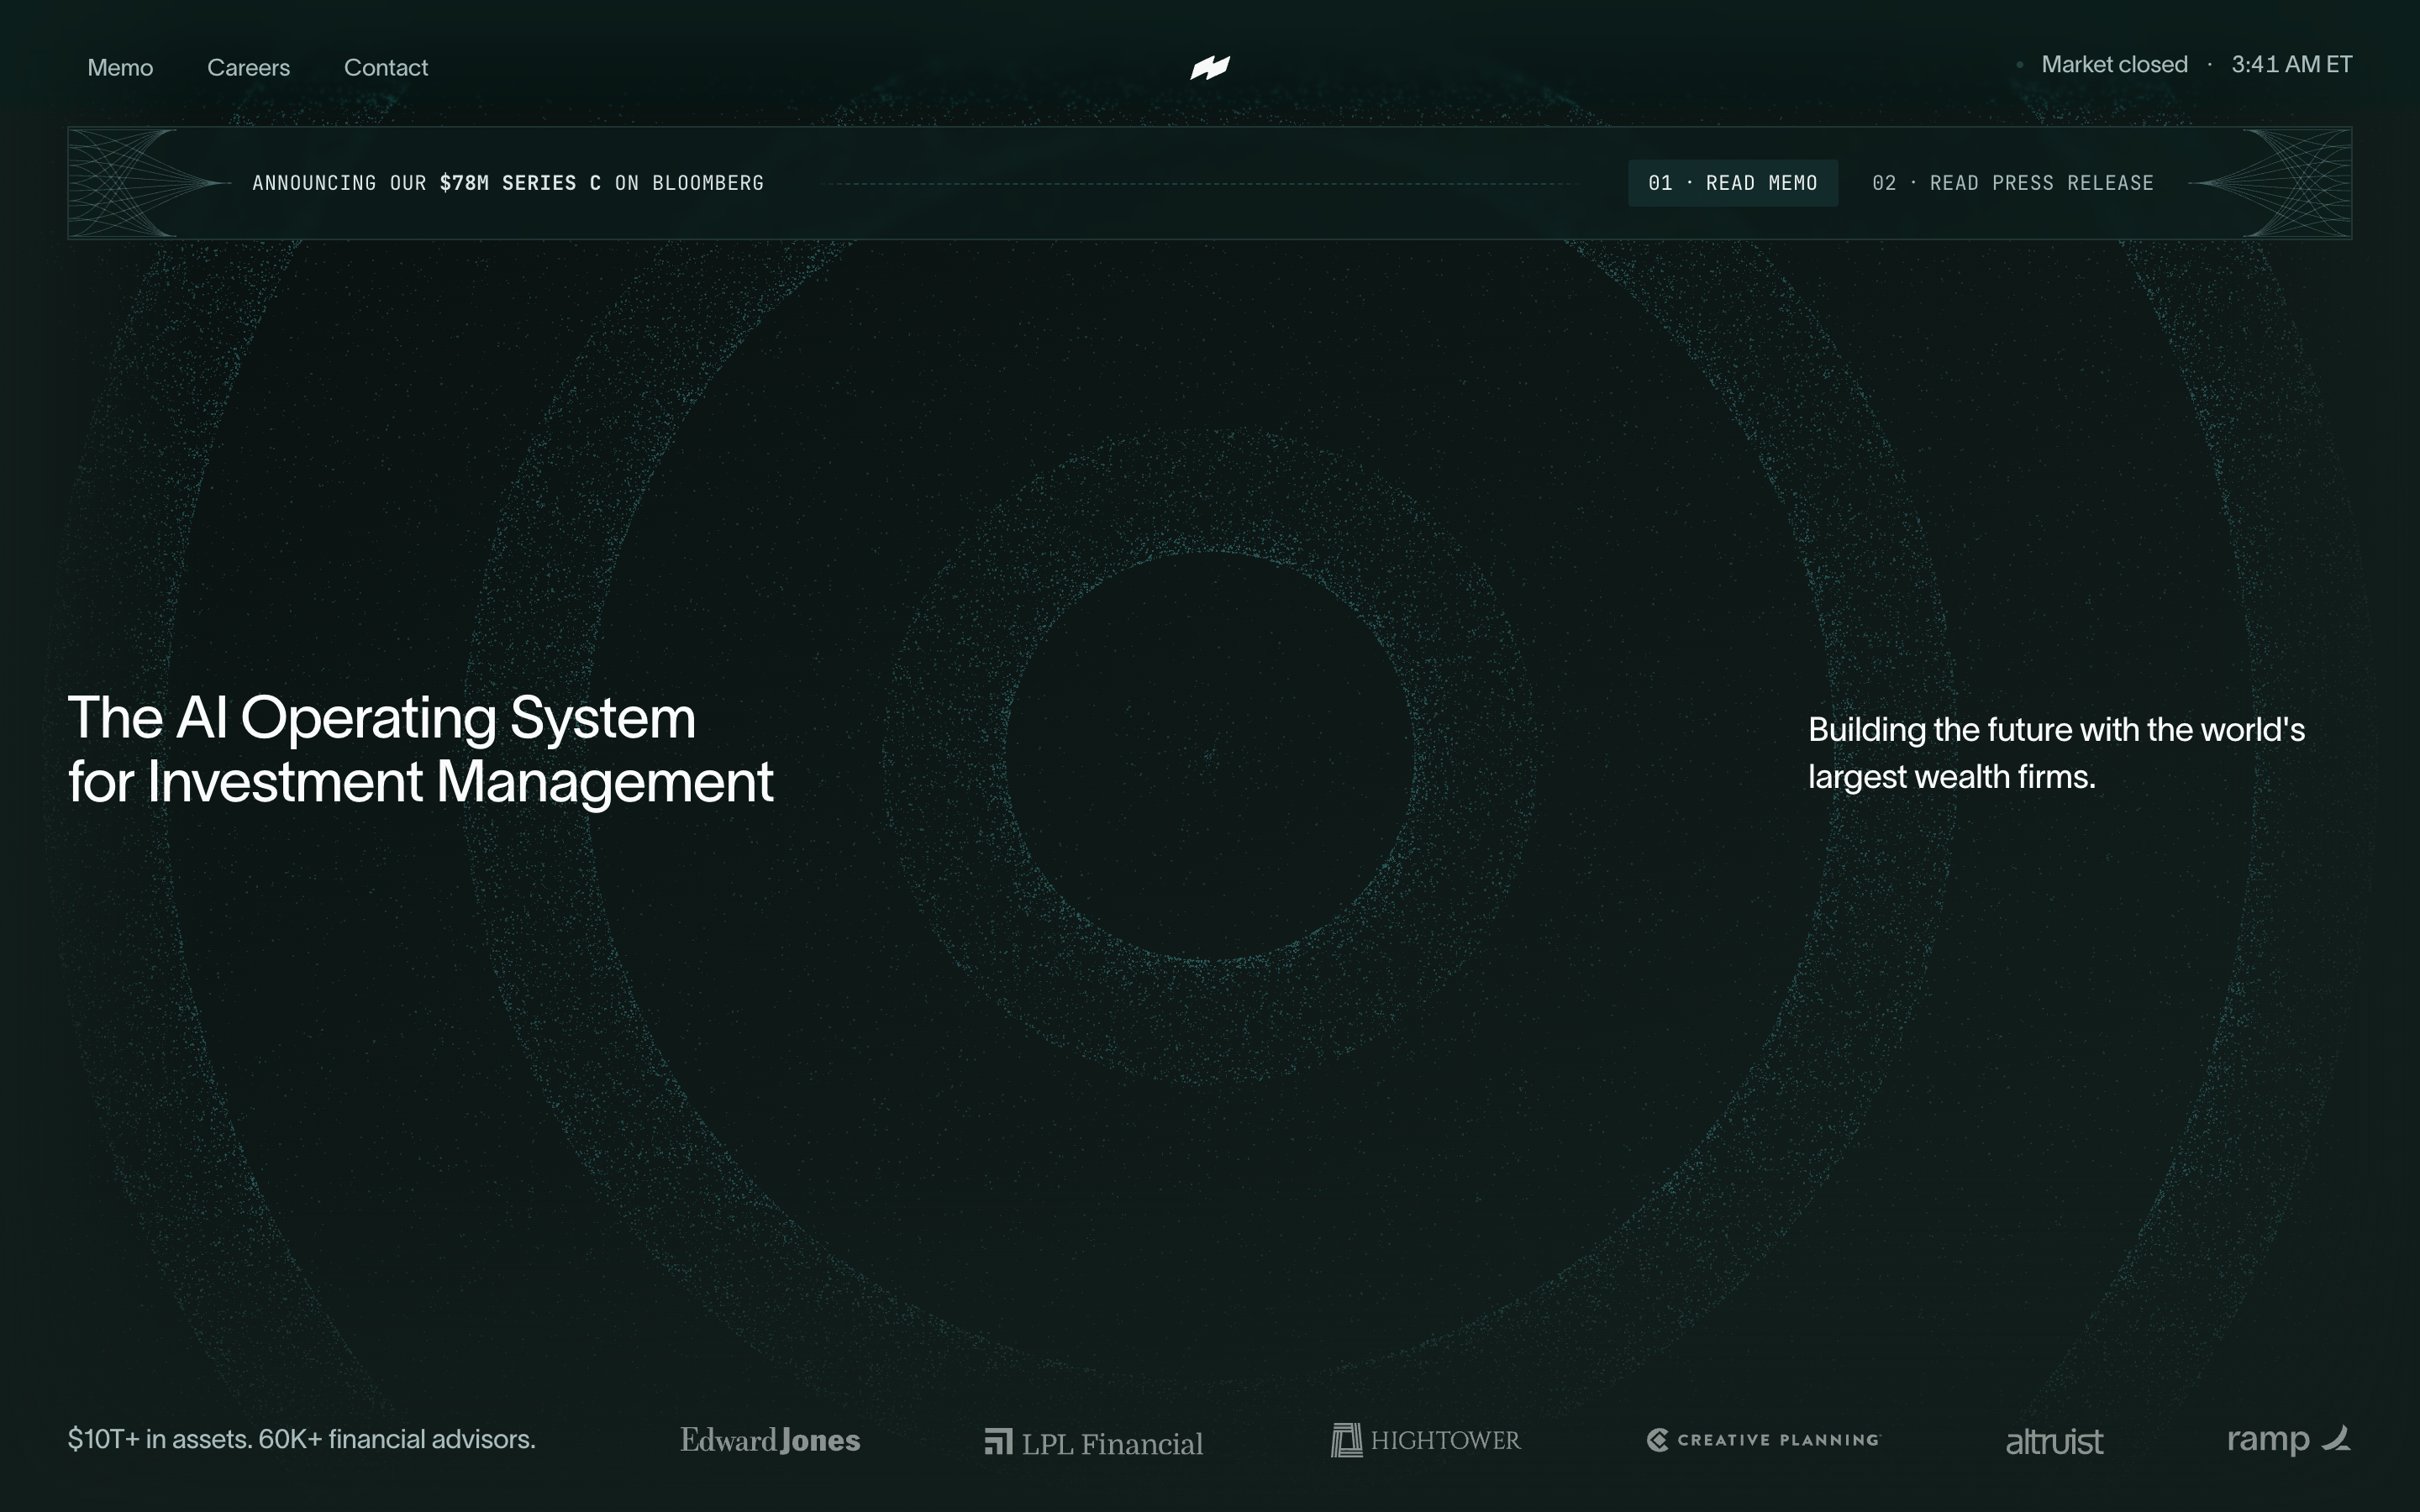Click the Edward Jones logo
This screenshot has height=1512, width=2420.
(770, 1440)
